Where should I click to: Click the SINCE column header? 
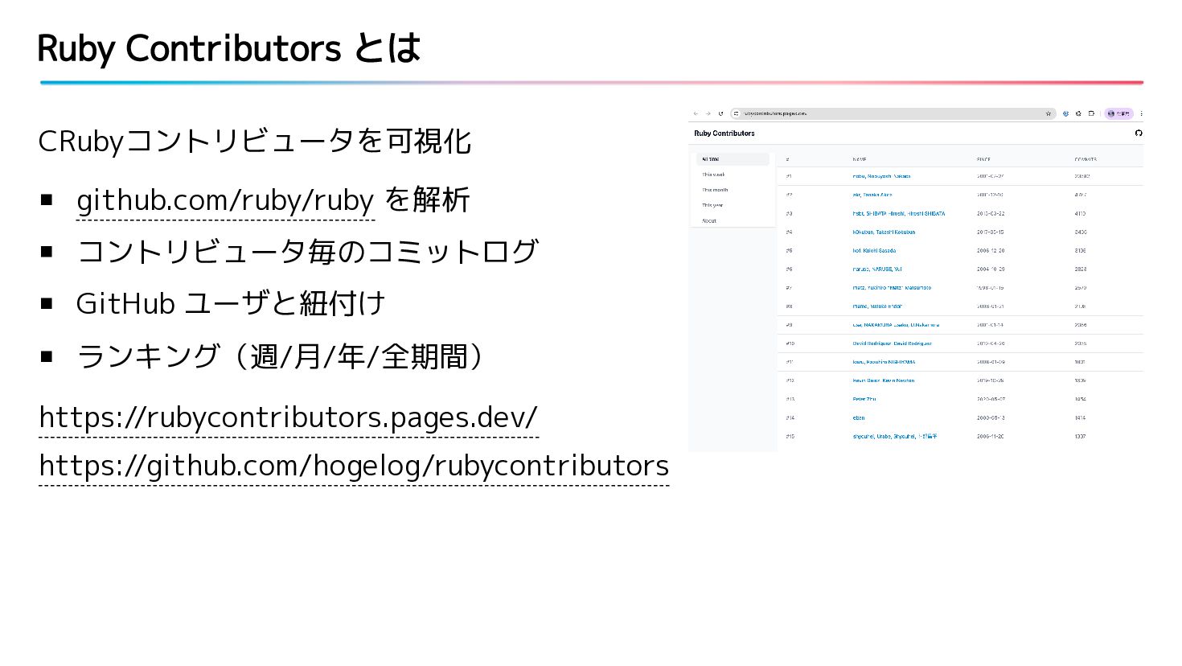tap(984, 159)
